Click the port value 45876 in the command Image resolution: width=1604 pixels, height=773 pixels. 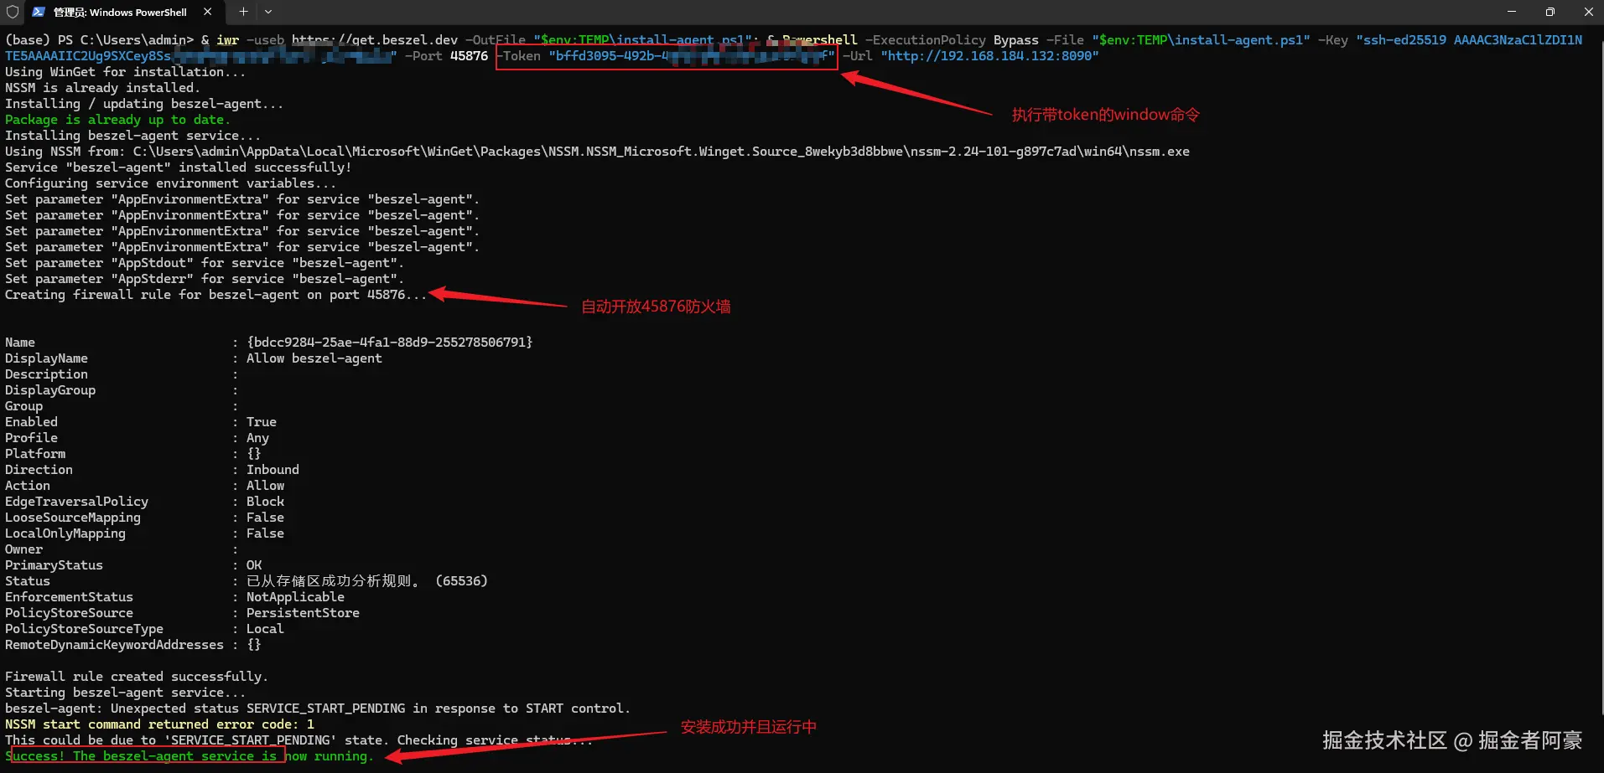pos(469,56)
